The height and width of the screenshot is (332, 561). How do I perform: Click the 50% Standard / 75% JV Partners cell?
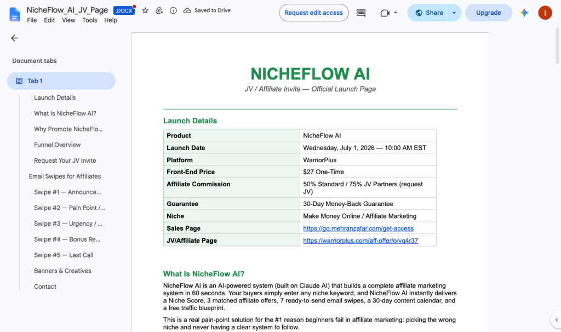tap(368, 187)
